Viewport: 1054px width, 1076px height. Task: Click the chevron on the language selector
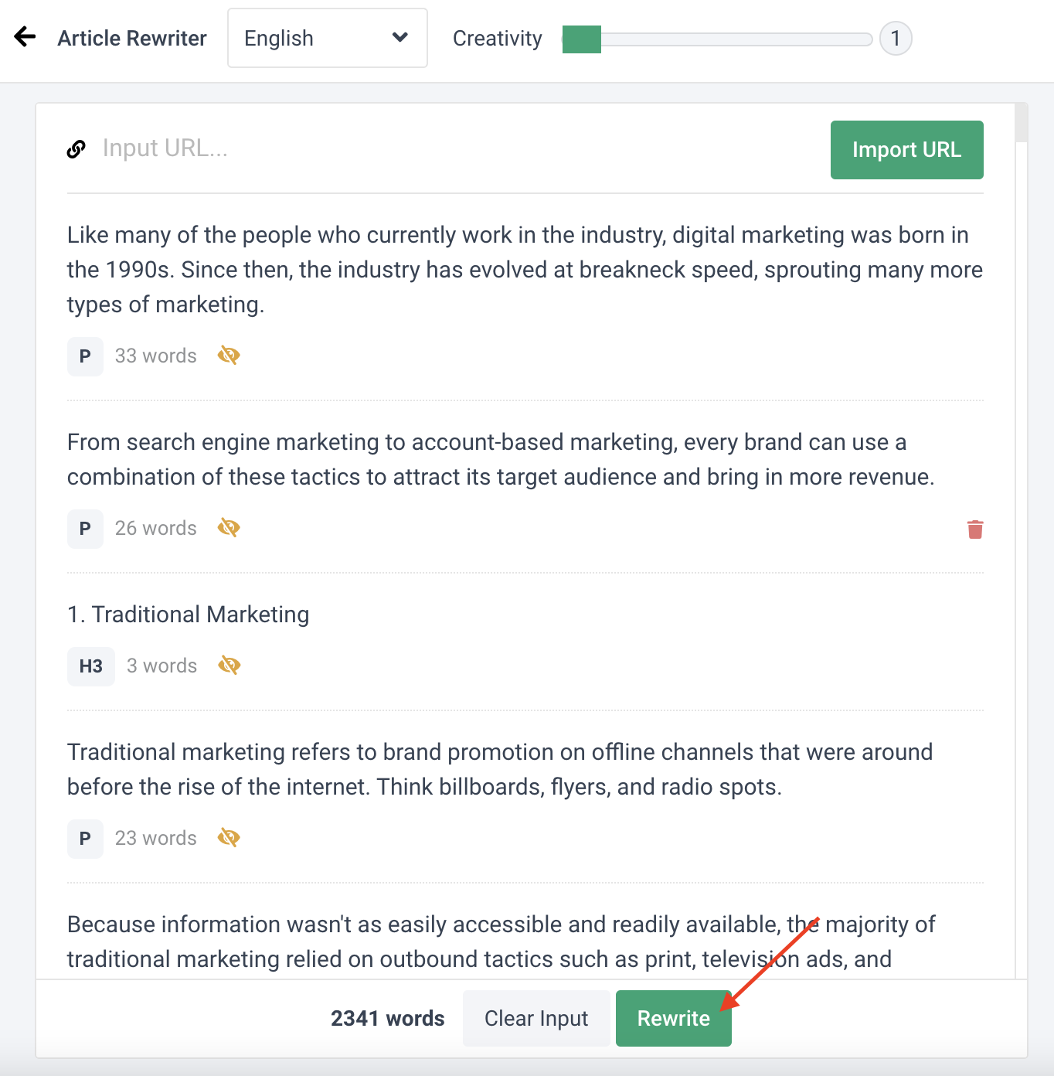[x=400, y=37]
